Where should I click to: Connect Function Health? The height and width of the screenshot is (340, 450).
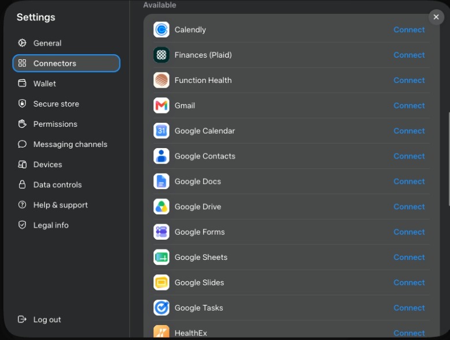tap(409, 80)
